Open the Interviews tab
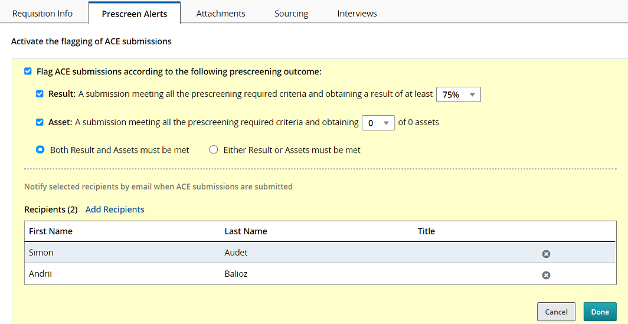 [x=357, y=13]
